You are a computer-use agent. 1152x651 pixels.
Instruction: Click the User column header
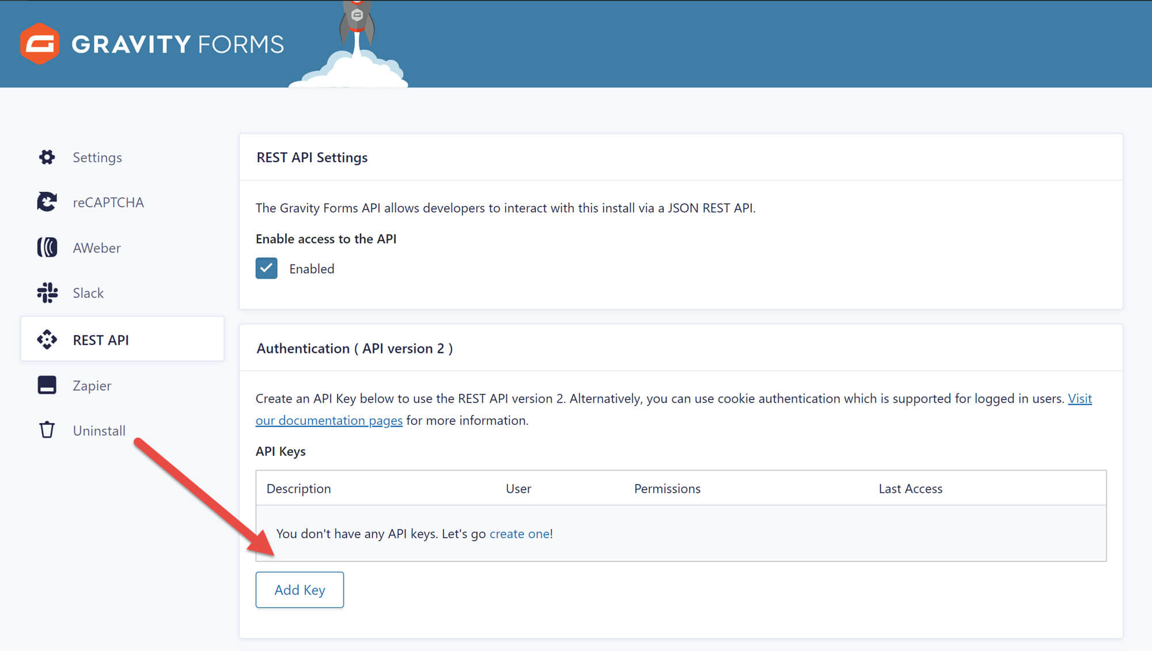click(518, 489)
